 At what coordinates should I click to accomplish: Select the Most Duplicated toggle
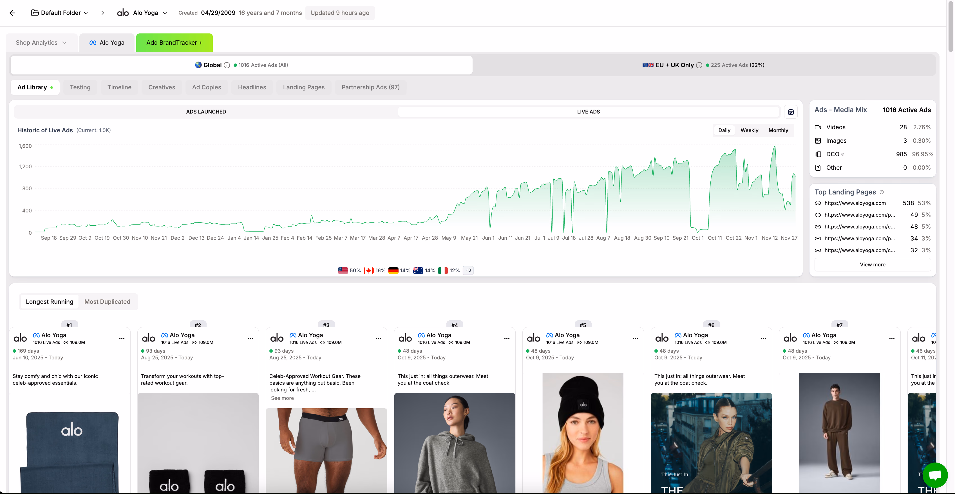(x=107, y=302)
